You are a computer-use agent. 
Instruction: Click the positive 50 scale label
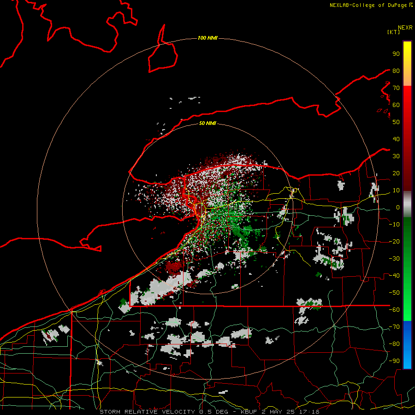click(396, 122)
